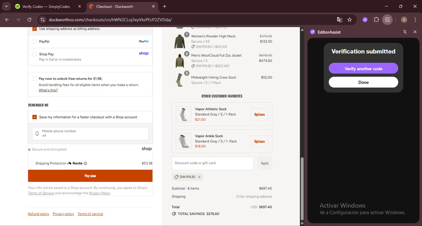Click the browser back arrow
This screenshot has width=422, height=226.
pyautogui.click(x=7, y=20)
